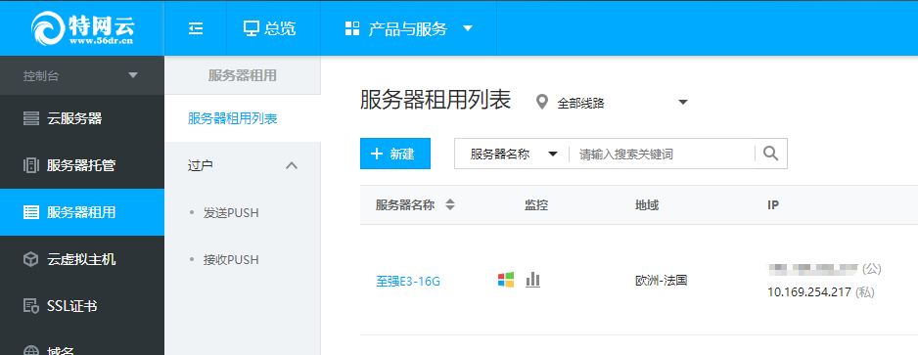
Task: Click the 监控 column header
Action: point(535,205)
